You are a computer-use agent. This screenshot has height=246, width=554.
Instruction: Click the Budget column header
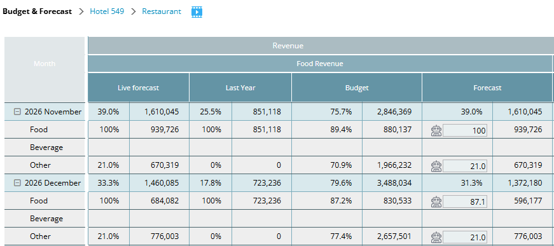pos(357,88)
